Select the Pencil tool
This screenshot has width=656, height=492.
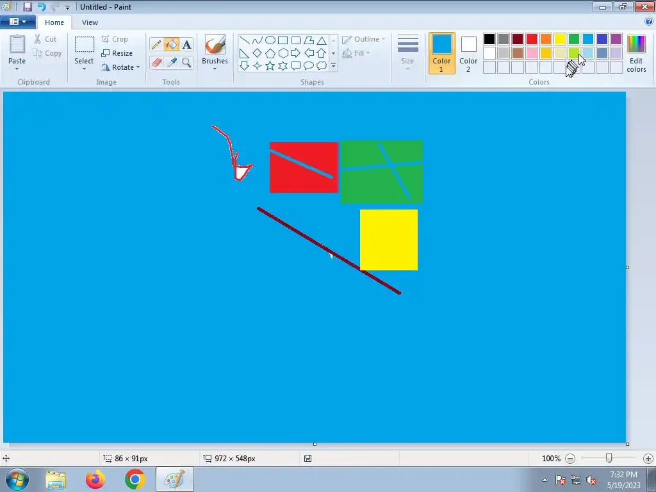point(156,44)
